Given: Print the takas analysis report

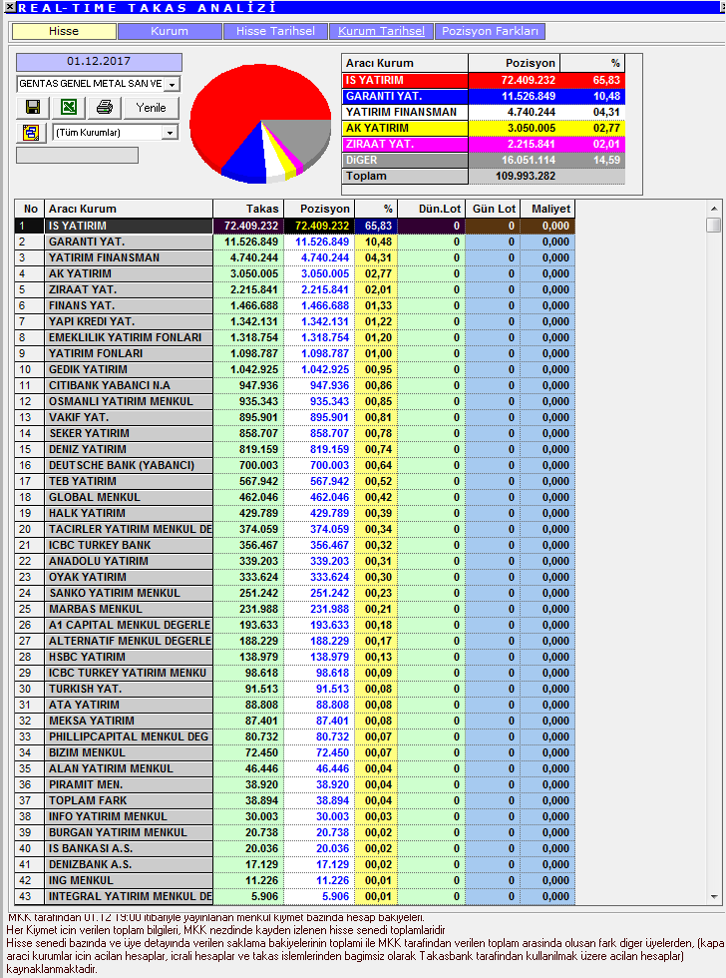Looking at the screenshot, I should [x=105, y=108].
